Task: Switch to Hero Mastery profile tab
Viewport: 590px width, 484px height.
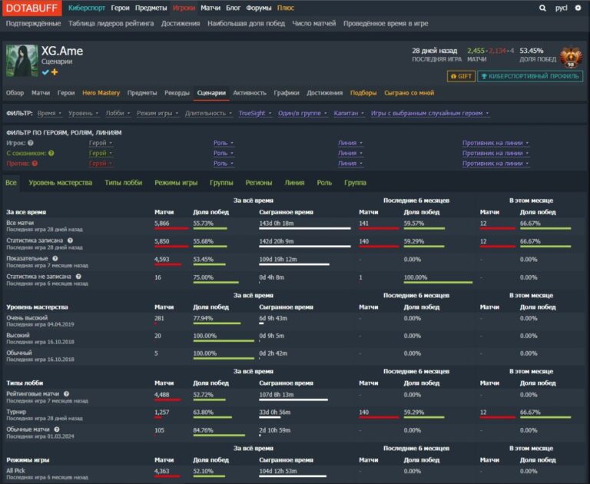Action: pos(101,93)
